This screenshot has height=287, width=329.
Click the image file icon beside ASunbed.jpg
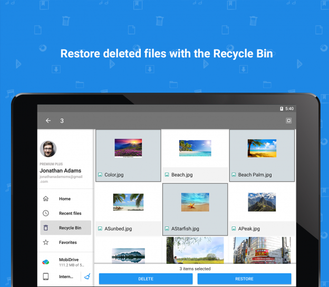pyautogui.click(x=100, y=229)
